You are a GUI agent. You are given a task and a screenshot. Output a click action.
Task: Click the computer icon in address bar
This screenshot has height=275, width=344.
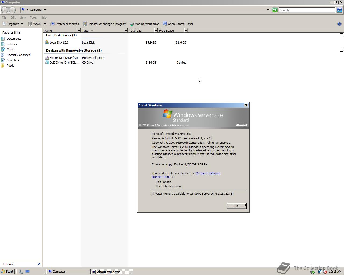23,10
